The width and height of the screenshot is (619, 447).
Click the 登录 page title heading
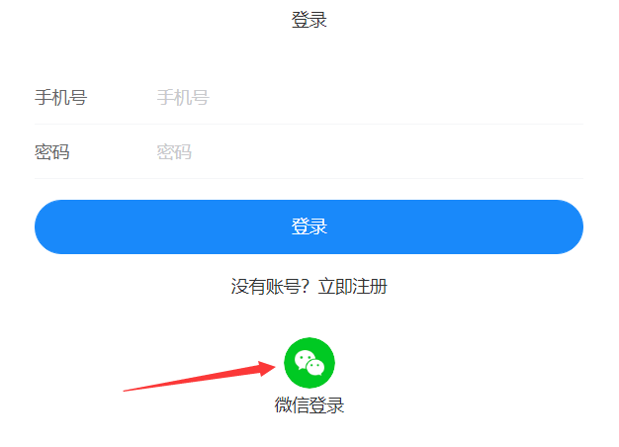(x=309, y=20)
